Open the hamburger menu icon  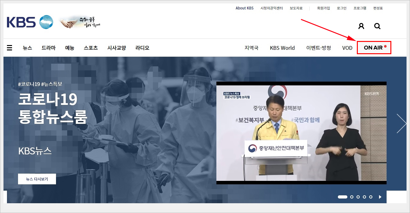pos(9,48)
